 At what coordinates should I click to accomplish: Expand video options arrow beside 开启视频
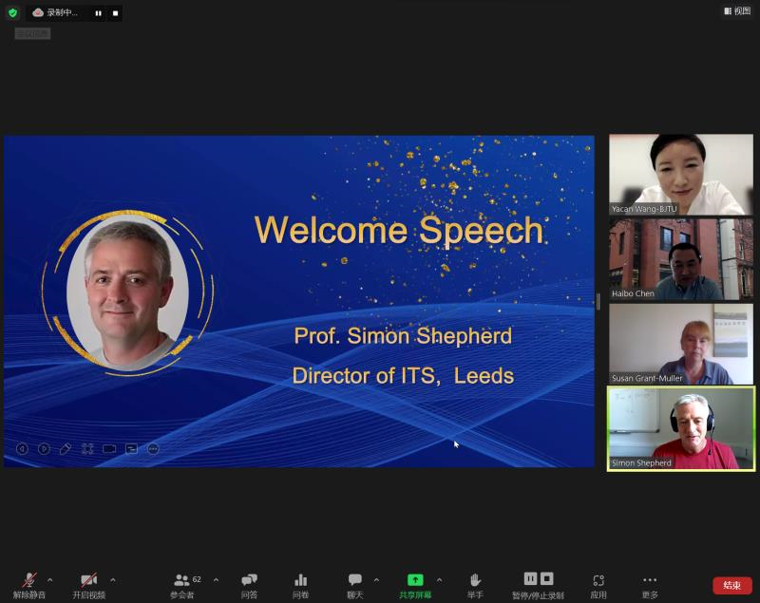(113, 580)
